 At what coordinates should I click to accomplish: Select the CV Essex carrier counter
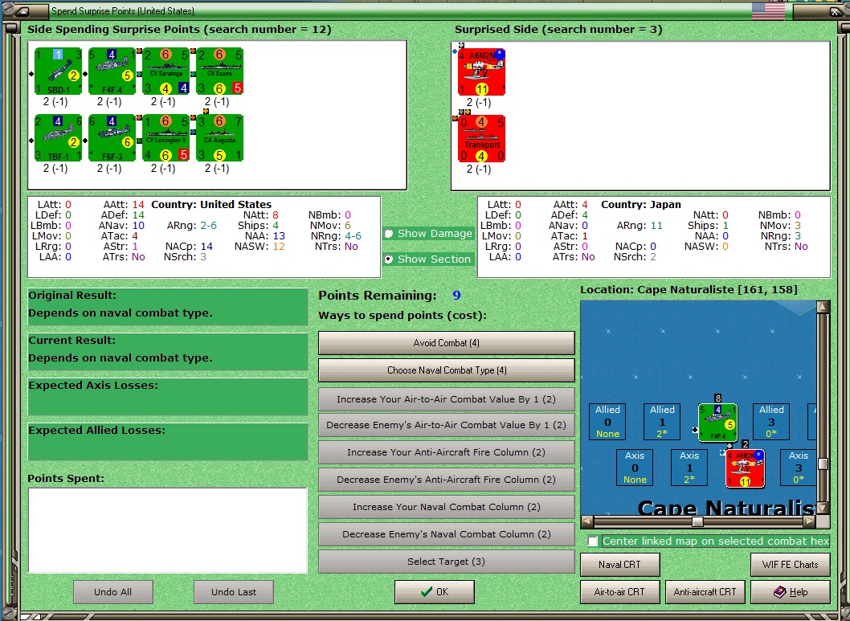pos(219,71)
